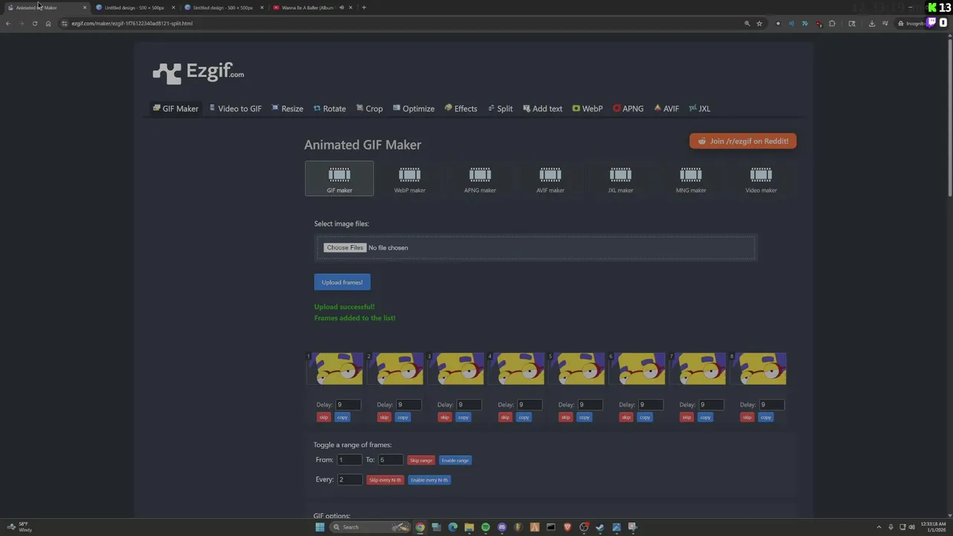Open the Rotate tool
This screenshot has width=953, height=536.
(x=330, y=109)
